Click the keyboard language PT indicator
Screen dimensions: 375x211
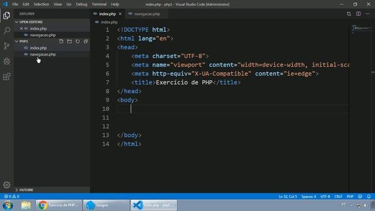coord(343,205)
